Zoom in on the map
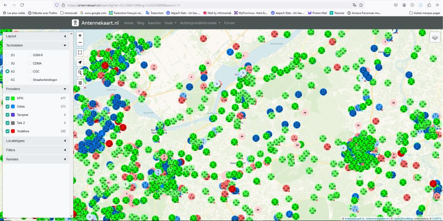Image resolution: width=443 pixels, height=221 pixels. coord(80,35)
